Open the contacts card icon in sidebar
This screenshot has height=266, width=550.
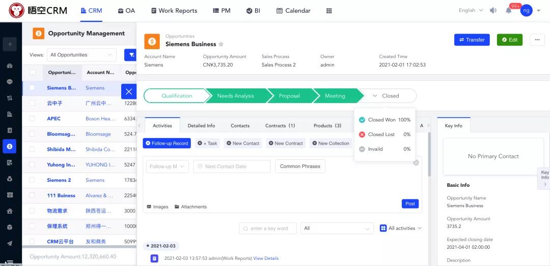10,130
